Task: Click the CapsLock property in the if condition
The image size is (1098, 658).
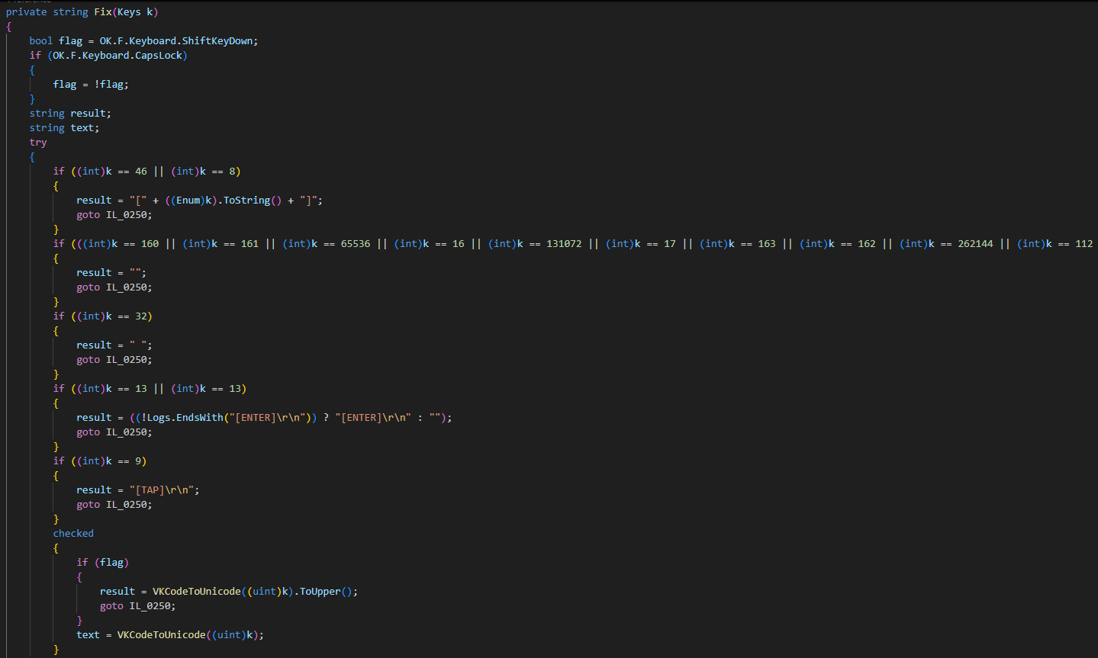Action: click(x=159, y=56)
